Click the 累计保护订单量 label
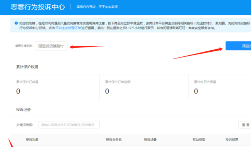The width and height of the screenshot is (251, 147). pyautogui.click(x=27, y=82)
